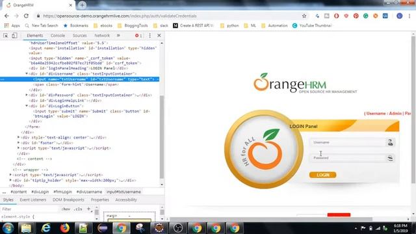Select the form-hint Username span node
This screenshot has width=416, height=234.
pyautogui.click(x=76, y=84)
